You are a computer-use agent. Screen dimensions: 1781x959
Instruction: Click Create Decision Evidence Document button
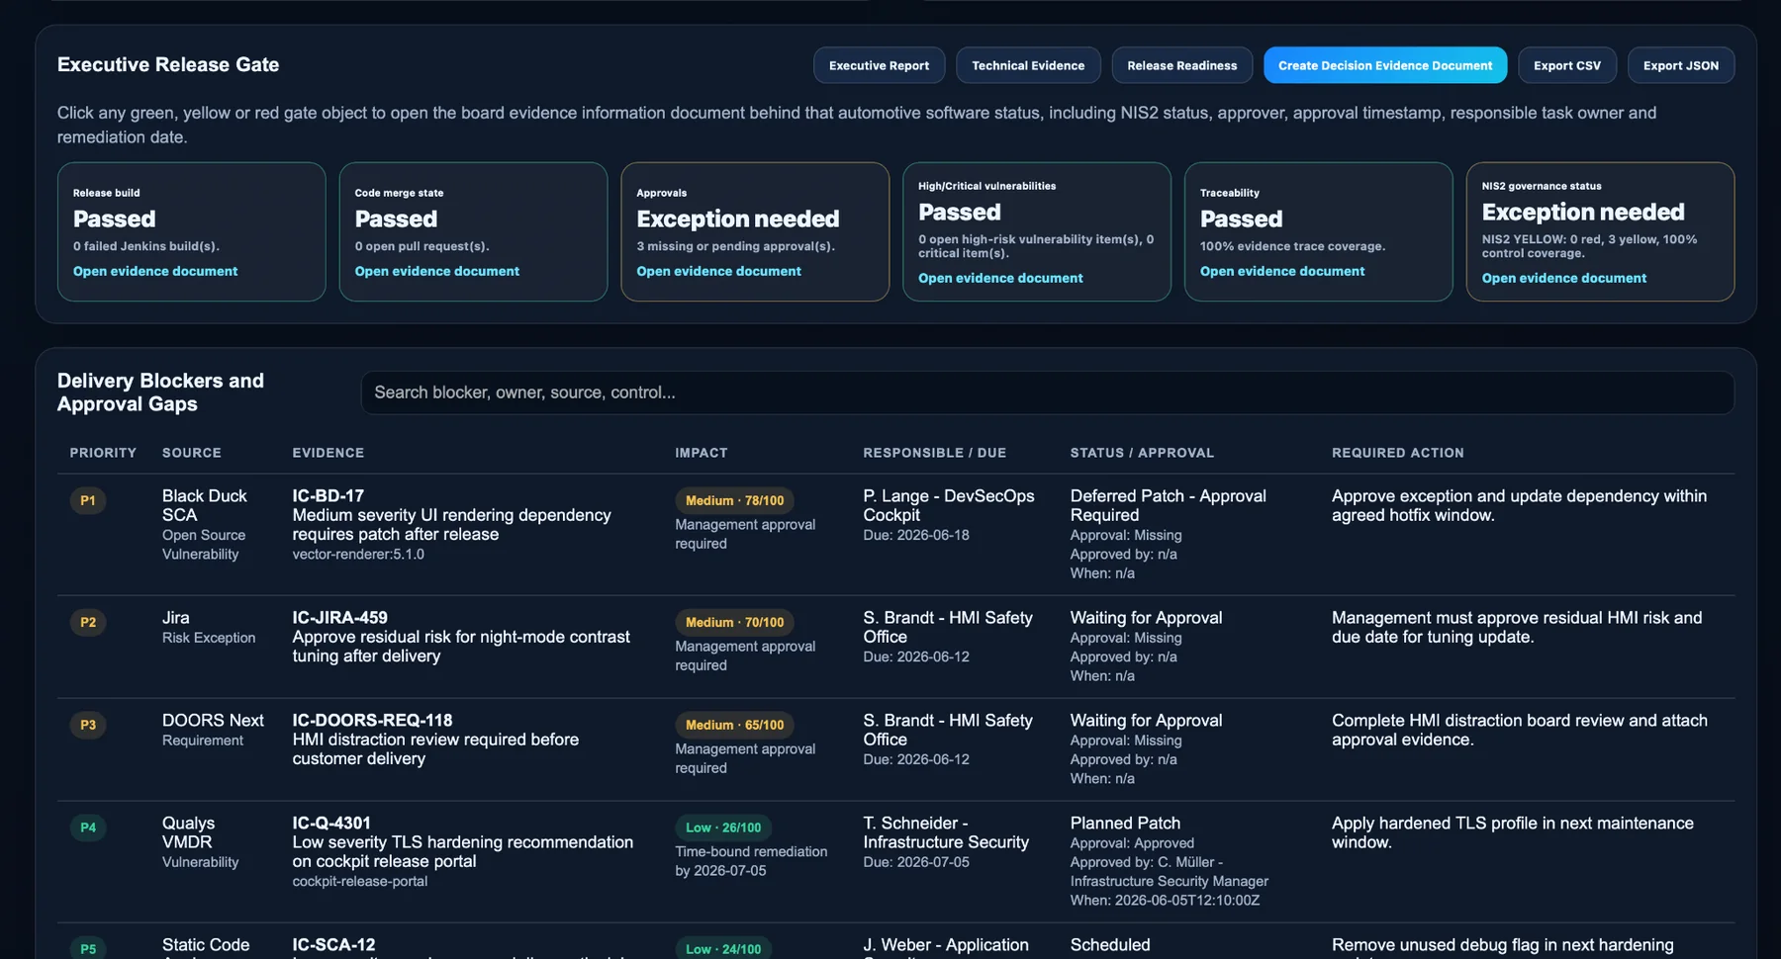[x=1385, y=65]
